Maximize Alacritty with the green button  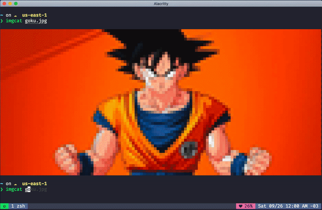pos(16,4)
